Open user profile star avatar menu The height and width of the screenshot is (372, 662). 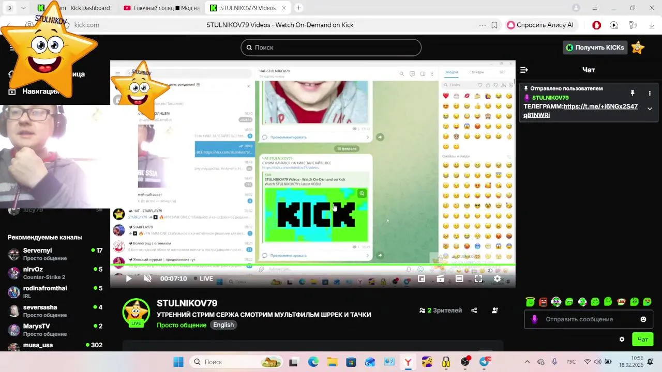click(x=638, y=48)
